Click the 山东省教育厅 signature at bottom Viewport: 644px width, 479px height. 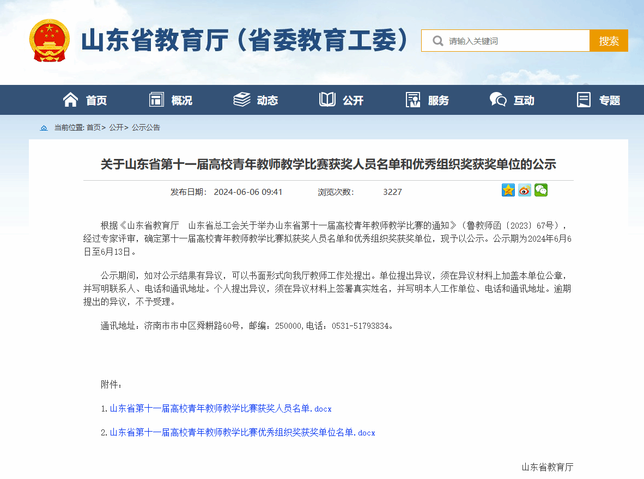(x=548, y=467)
